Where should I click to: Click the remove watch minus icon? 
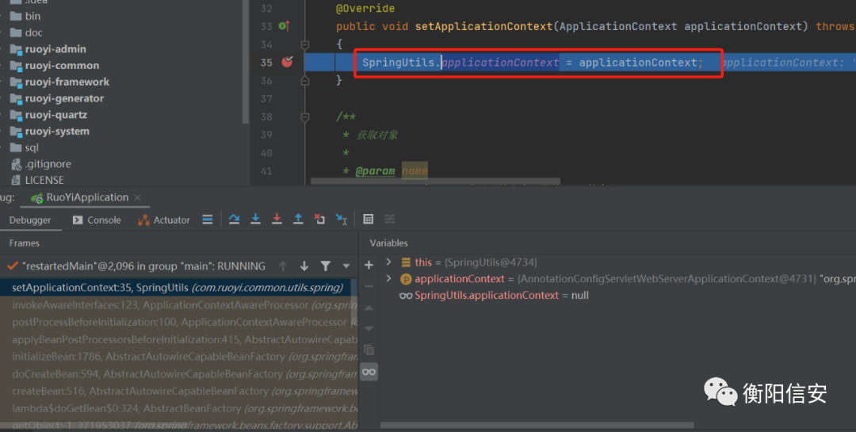tap(369, 286)
